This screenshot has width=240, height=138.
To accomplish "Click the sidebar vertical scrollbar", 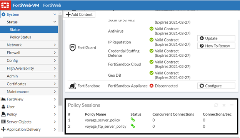I will point(60,60).
